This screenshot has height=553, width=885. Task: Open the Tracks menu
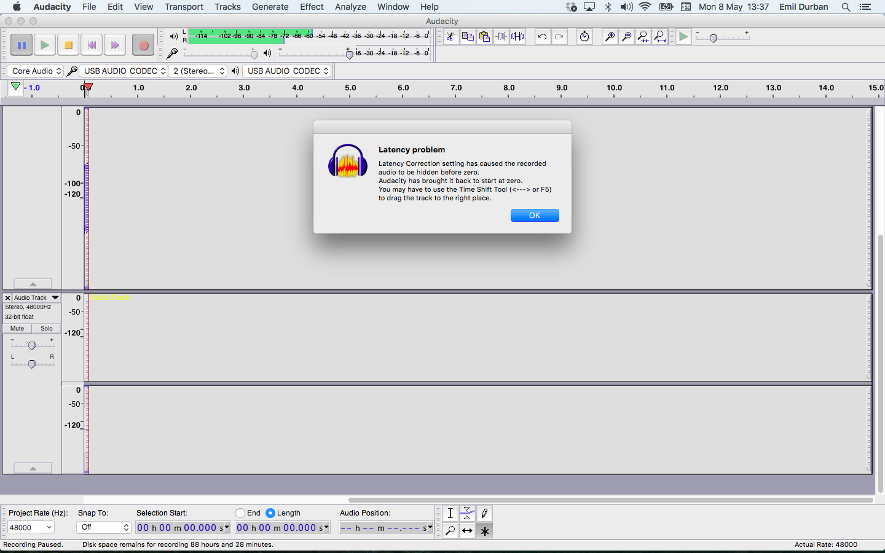[x=227, y=7]
